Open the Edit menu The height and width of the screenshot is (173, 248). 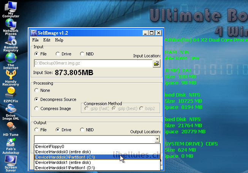tap(47, 40)
